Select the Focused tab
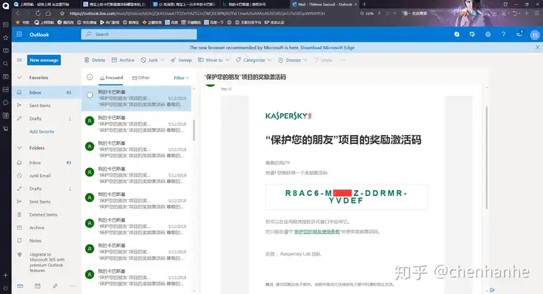The image size is (543, 294). pos(111,78)
